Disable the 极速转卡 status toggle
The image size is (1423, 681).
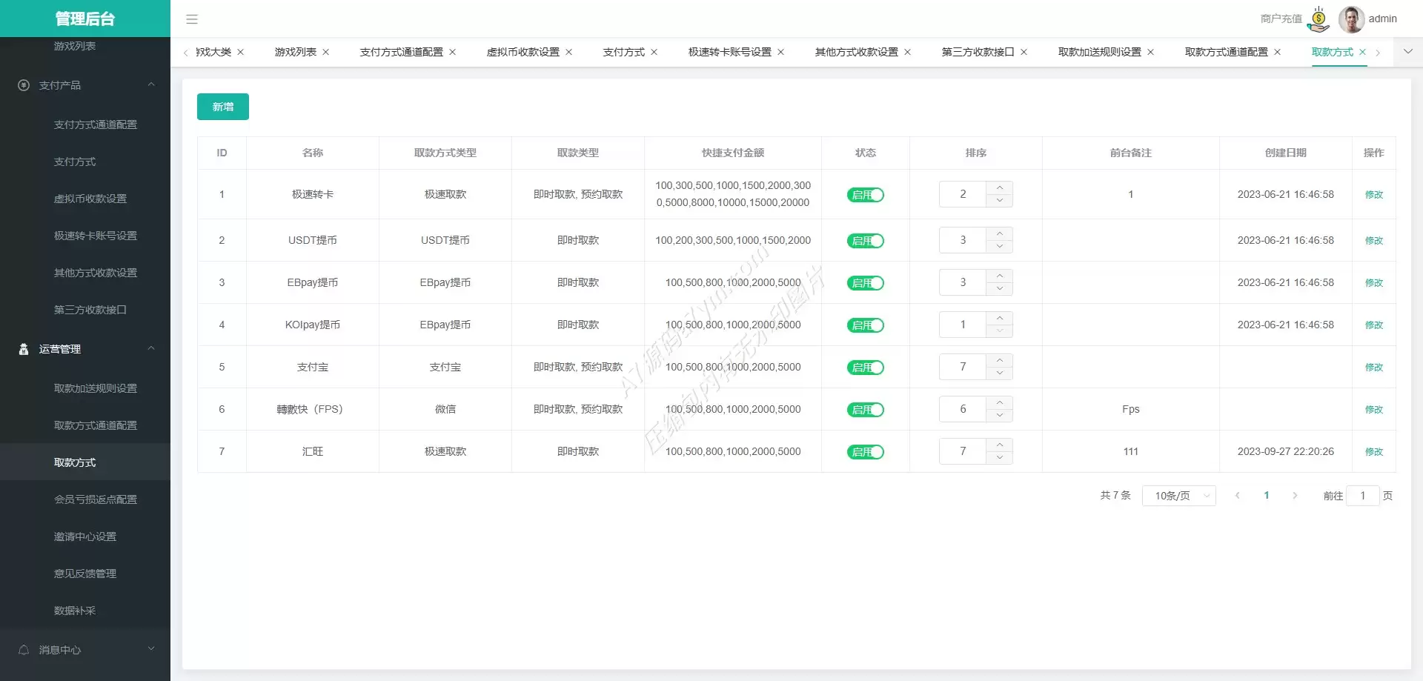(865, 195)
